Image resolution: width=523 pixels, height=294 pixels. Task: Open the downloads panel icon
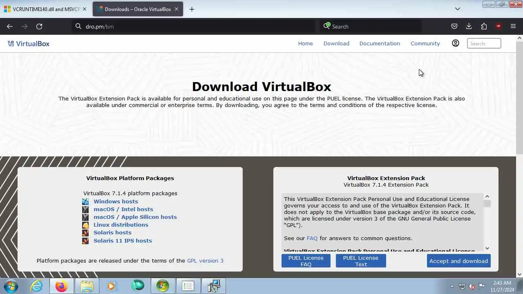coord(469,26)
